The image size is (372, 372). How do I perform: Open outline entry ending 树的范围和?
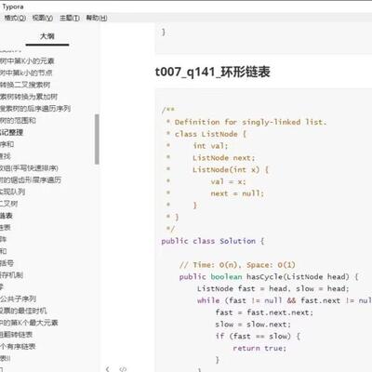18,120
